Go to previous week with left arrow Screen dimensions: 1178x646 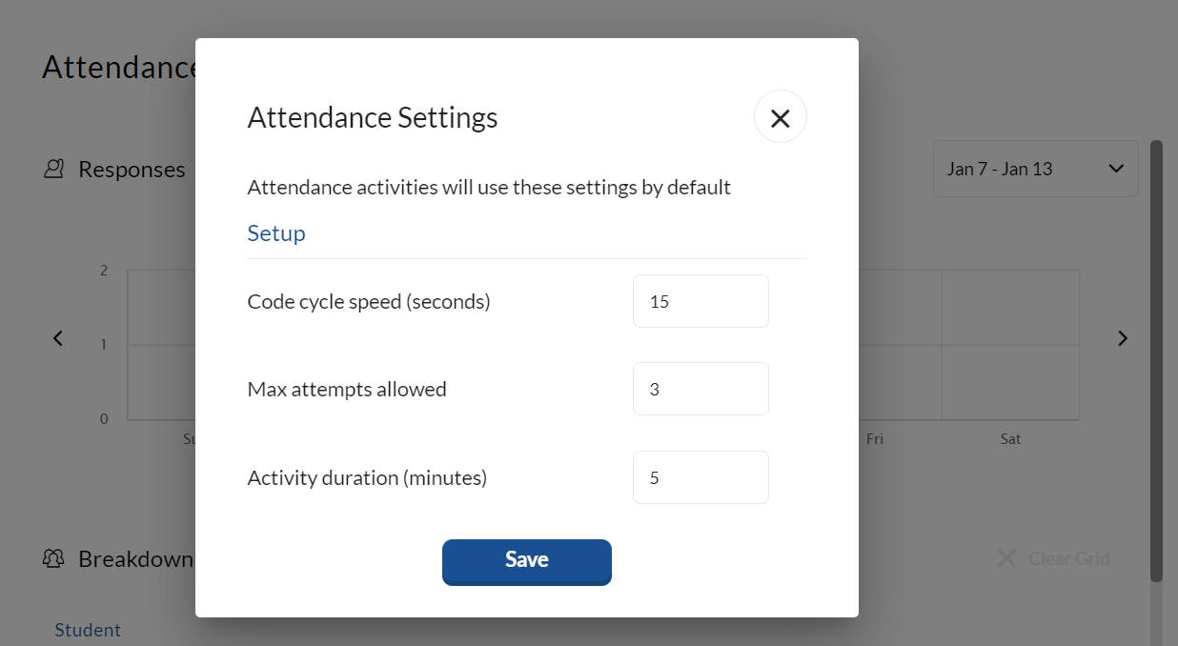58,338
